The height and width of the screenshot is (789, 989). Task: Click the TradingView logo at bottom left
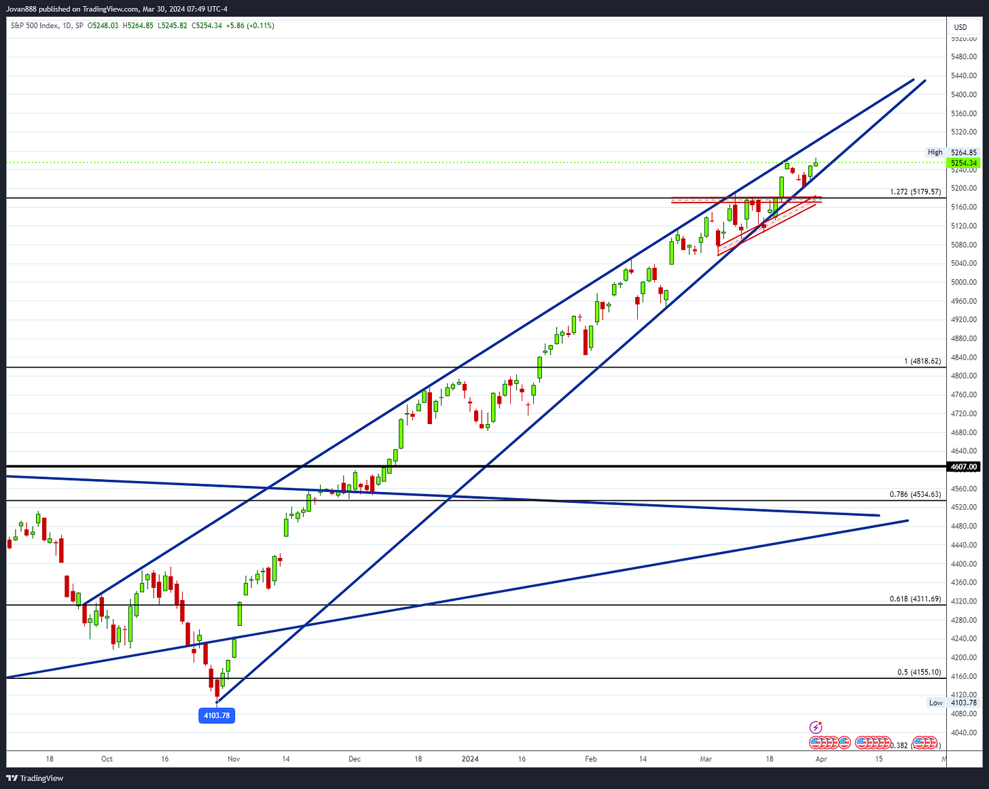pyautogui.click(x=35, y=778)
